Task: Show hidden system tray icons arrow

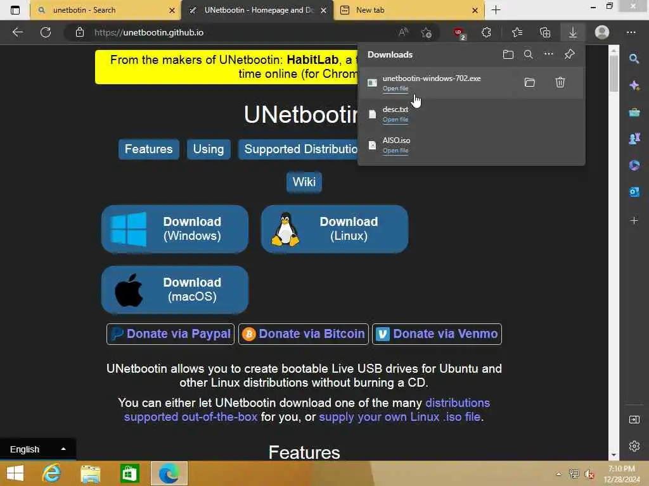Action: 559,474
